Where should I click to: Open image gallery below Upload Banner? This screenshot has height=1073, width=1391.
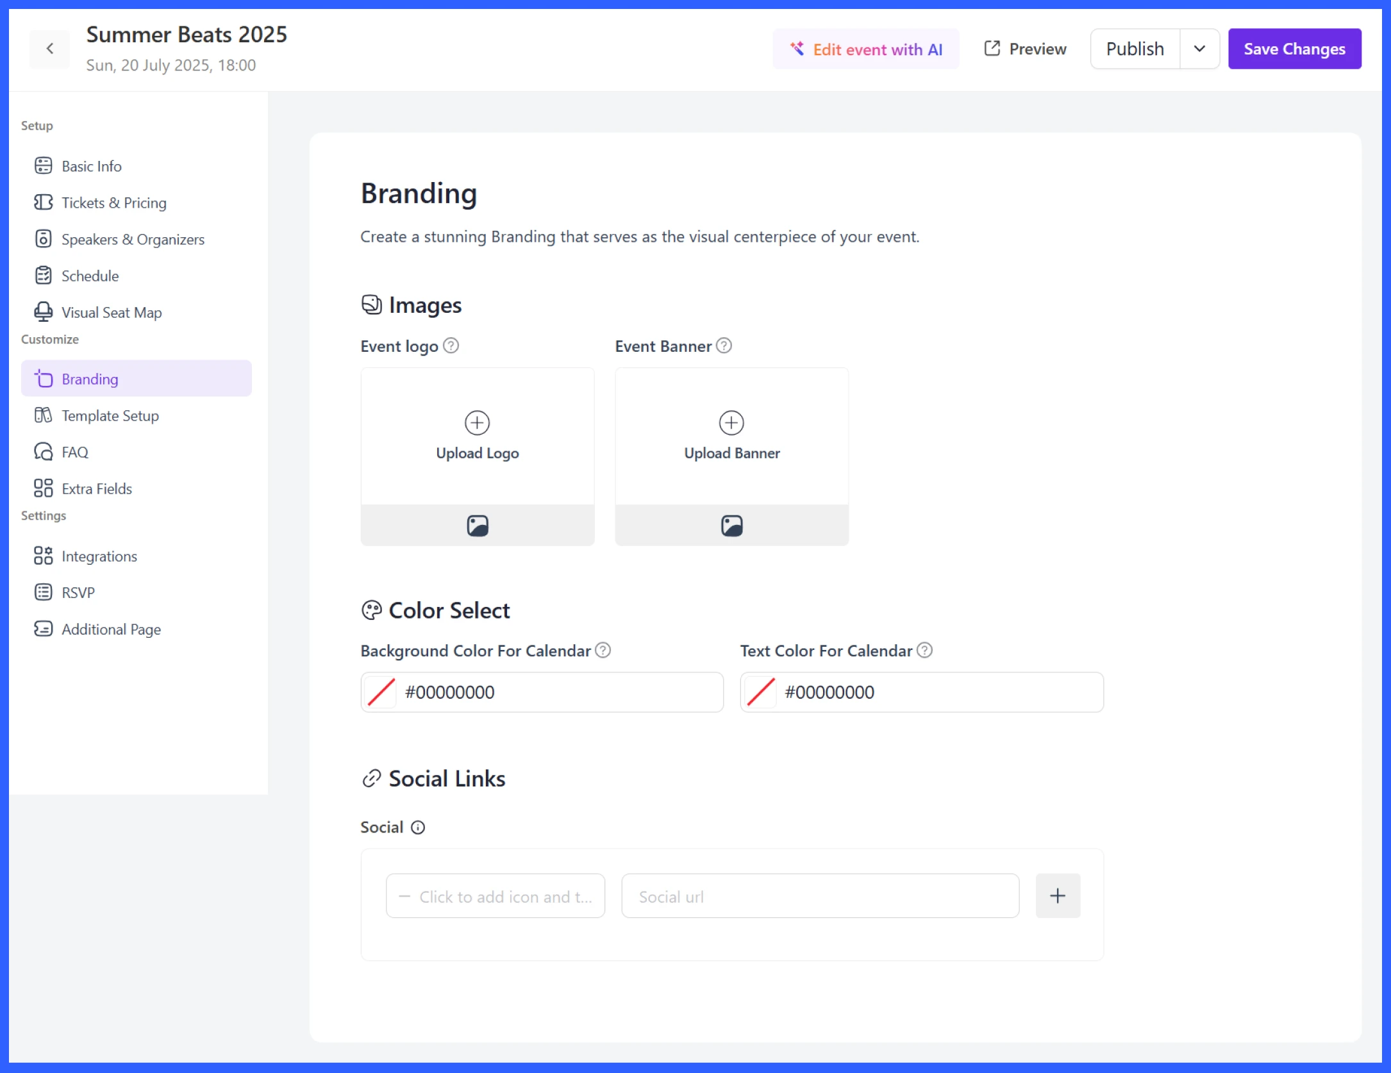coord(732,526)
